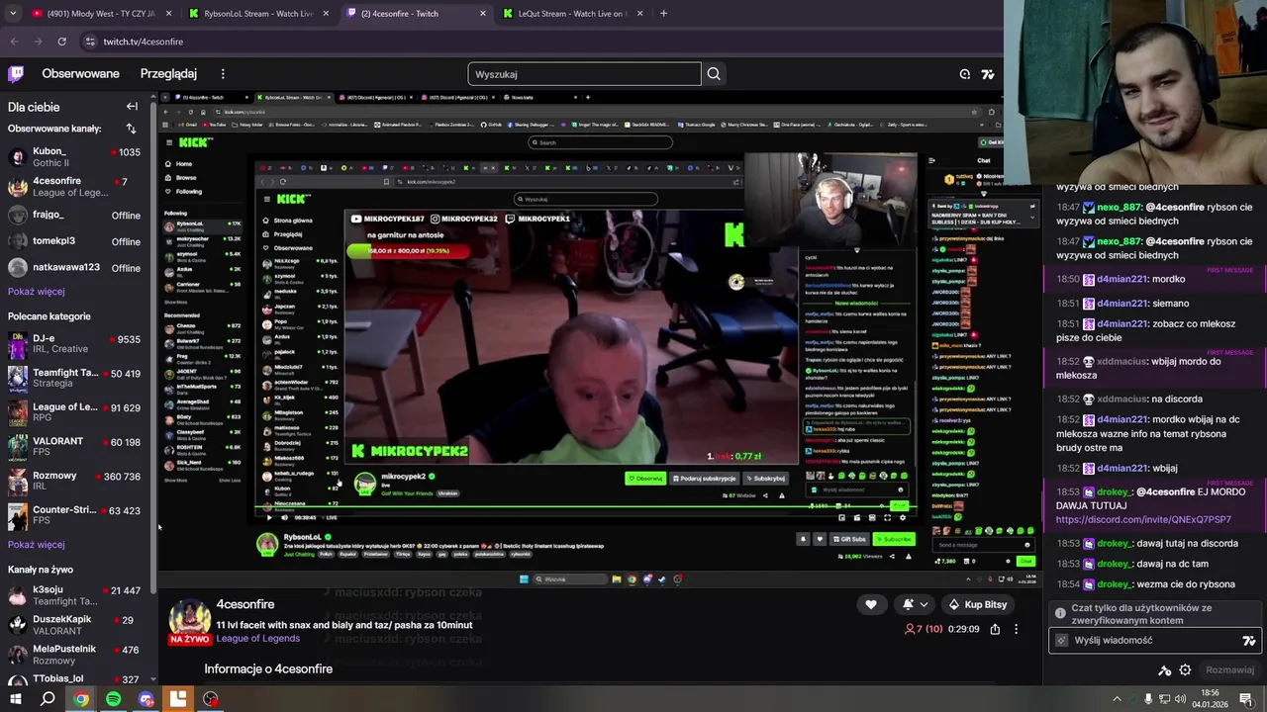Open the three-dot menu next to Przeglądaj
Screen dimensions: 1267x712
point(223,74)
